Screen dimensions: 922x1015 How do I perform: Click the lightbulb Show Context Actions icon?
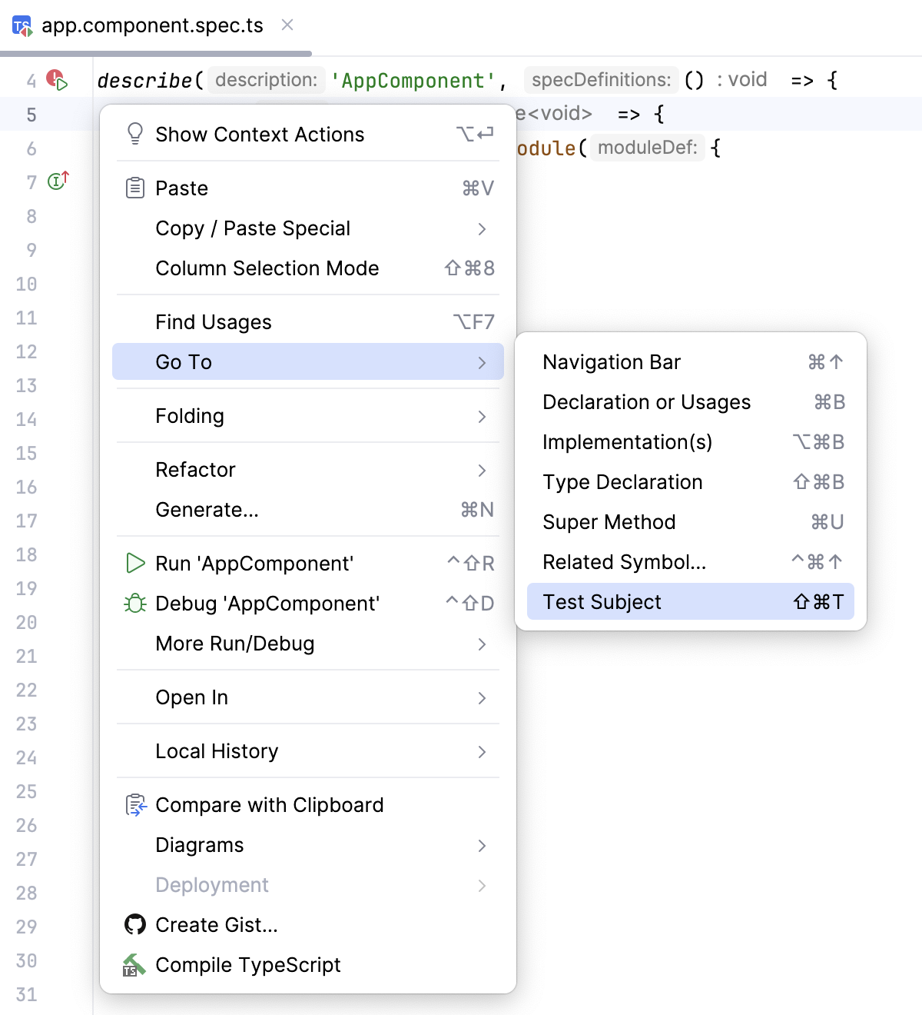[x=135, y=133]
